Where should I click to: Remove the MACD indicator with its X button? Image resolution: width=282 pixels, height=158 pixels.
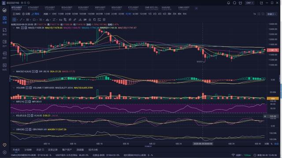[37, 72]
